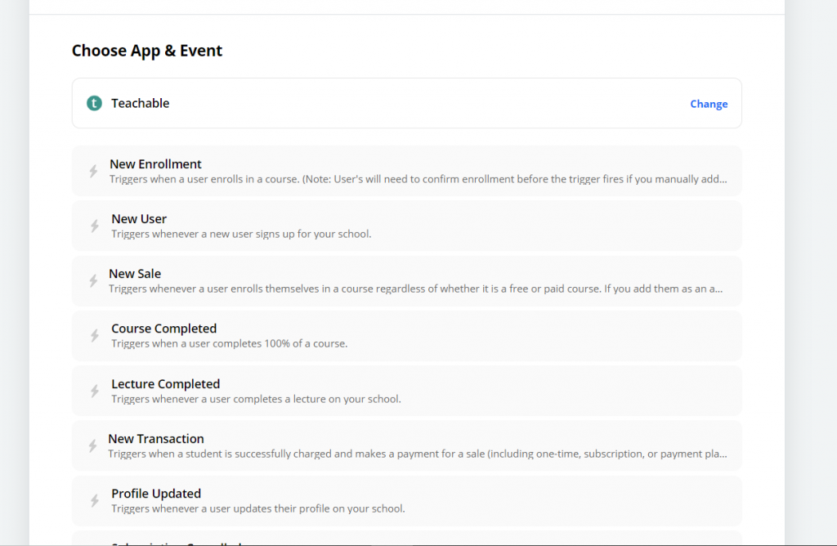Click 'Triggers when a student is successfully charged' description

tap(418, 454)
